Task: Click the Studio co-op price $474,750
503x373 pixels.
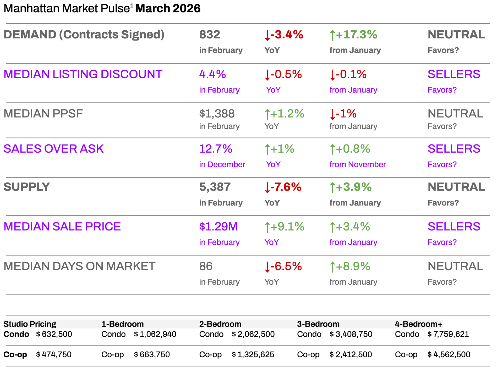Action: click(54, 355)
